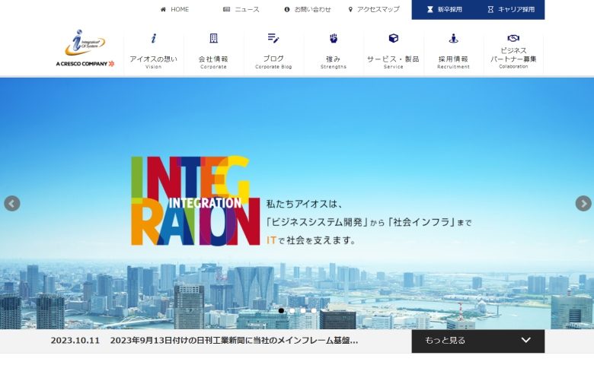594x365 pixels.
Task: Select the second carousel dot
Action: coord(292,310)
